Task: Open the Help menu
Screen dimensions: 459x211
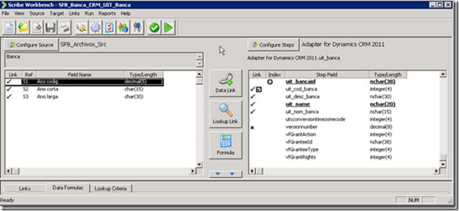Action: click(x=126, y=14)
